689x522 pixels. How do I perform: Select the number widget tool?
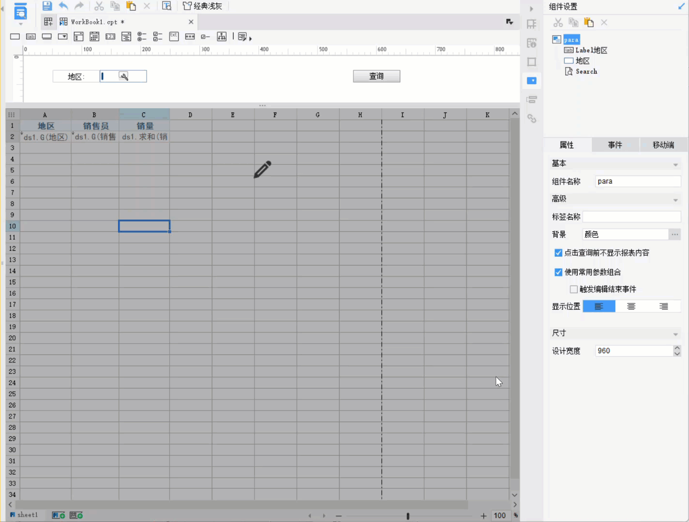coord(110,37)
